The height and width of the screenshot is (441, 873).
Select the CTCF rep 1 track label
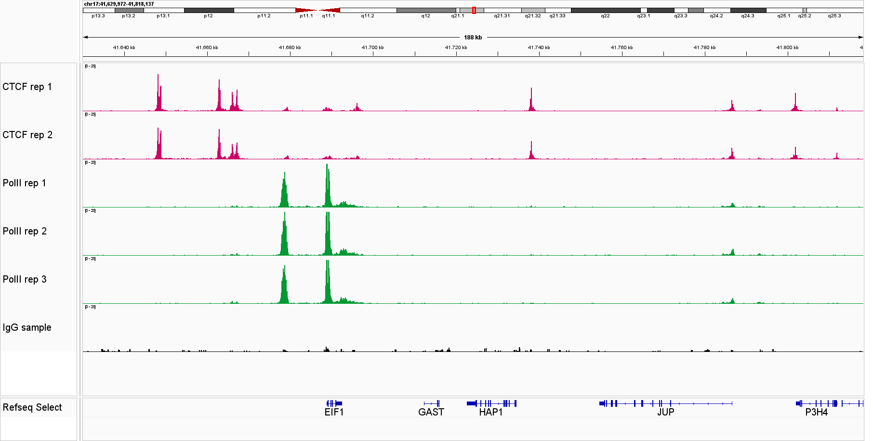(x=27, y=87)
